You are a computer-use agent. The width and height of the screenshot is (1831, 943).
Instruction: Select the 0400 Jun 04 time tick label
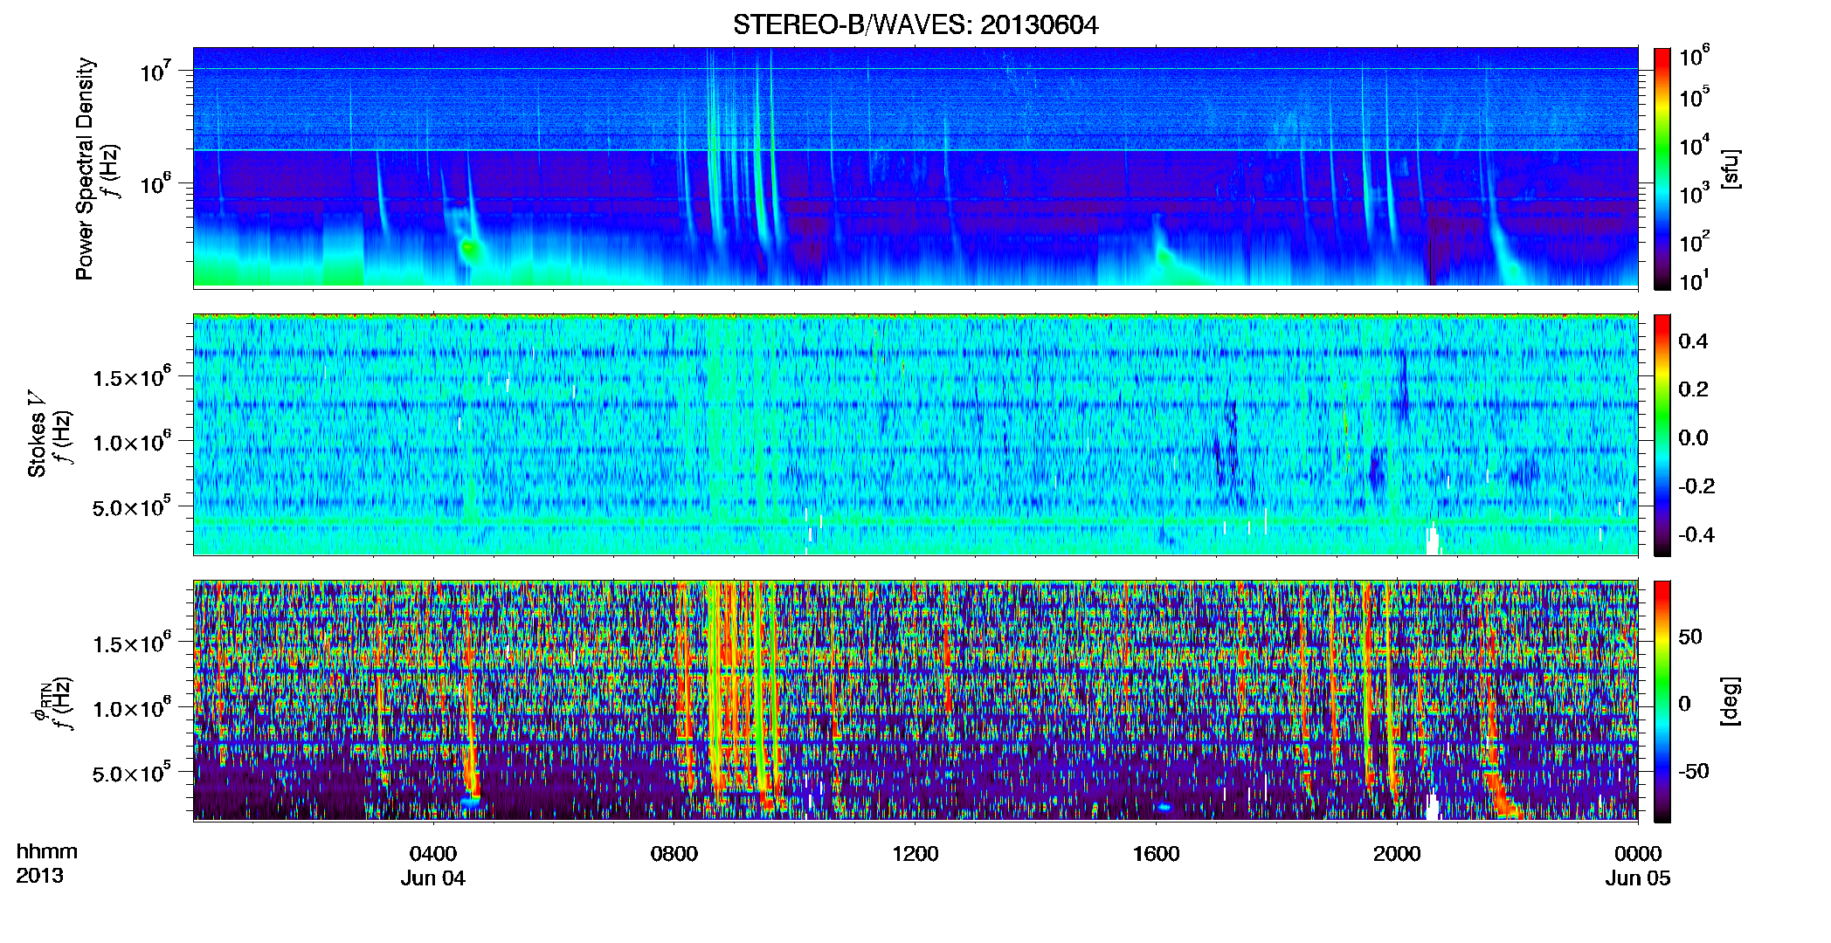click(433, 865)
